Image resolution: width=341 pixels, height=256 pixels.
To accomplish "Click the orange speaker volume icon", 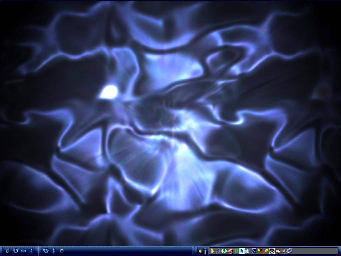I will point(200,251).
